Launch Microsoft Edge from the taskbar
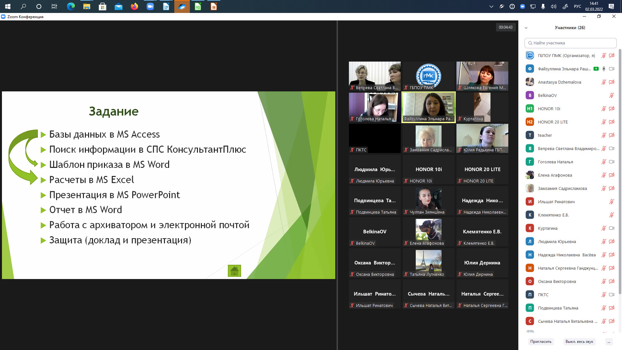The image size is (622, 350). (71, 6)
